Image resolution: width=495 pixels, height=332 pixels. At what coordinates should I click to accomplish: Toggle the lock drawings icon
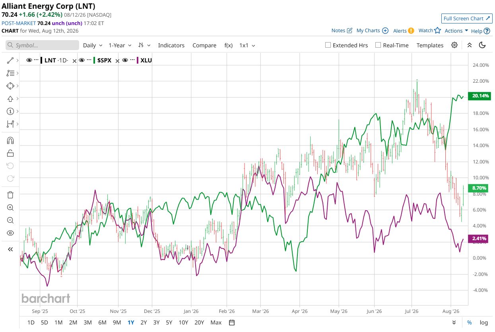tap(10, 153)
